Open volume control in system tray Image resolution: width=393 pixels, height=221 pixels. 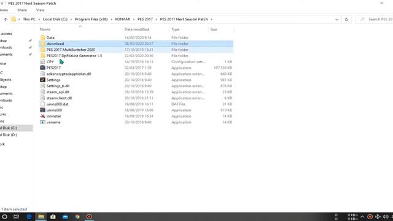386,217
